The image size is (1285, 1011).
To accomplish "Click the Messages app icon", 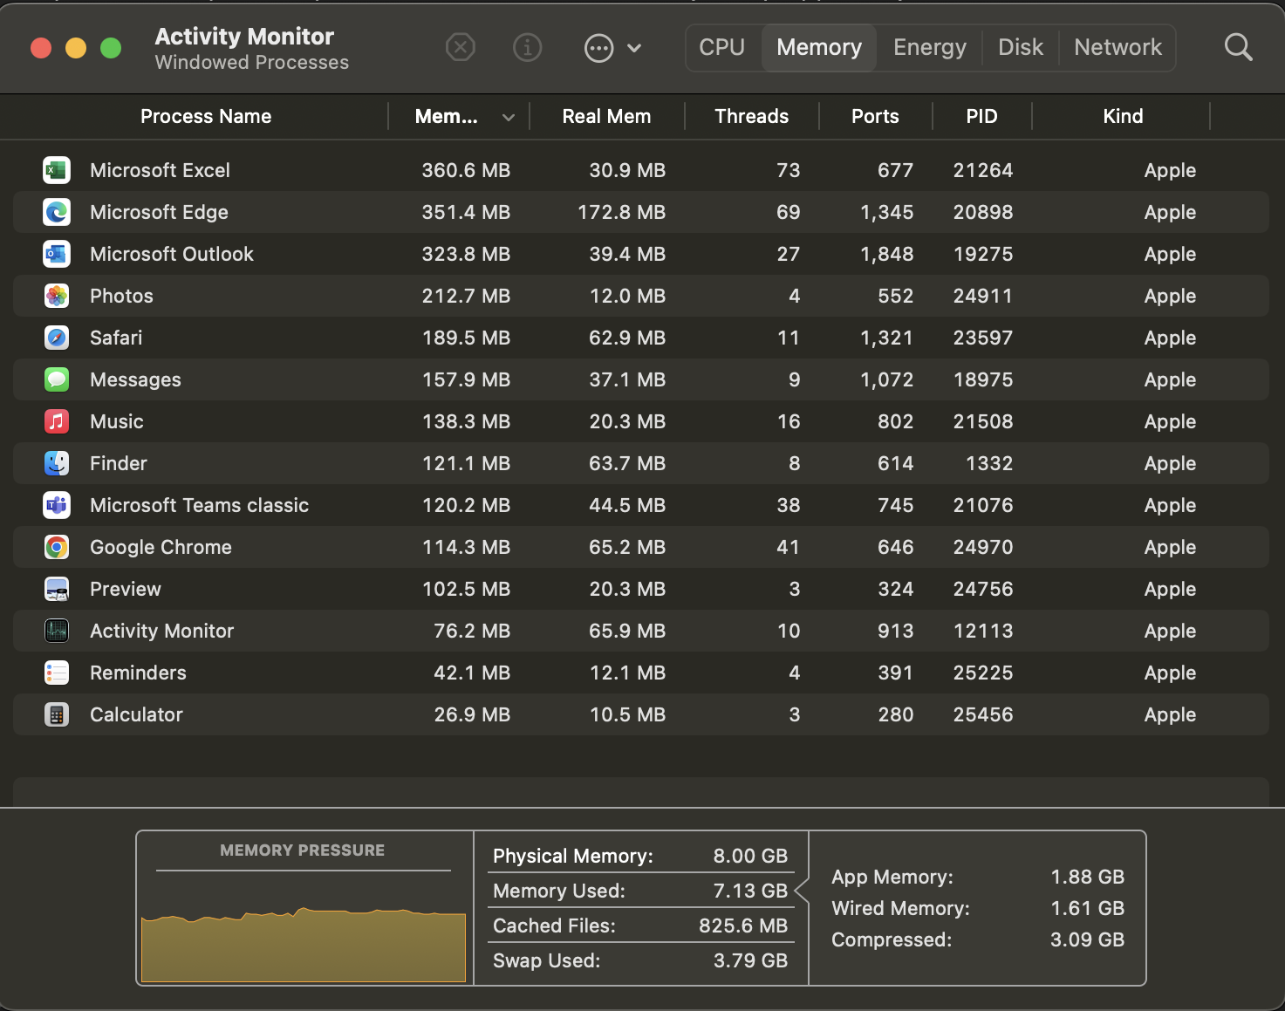I will click(x=57, y=379).
